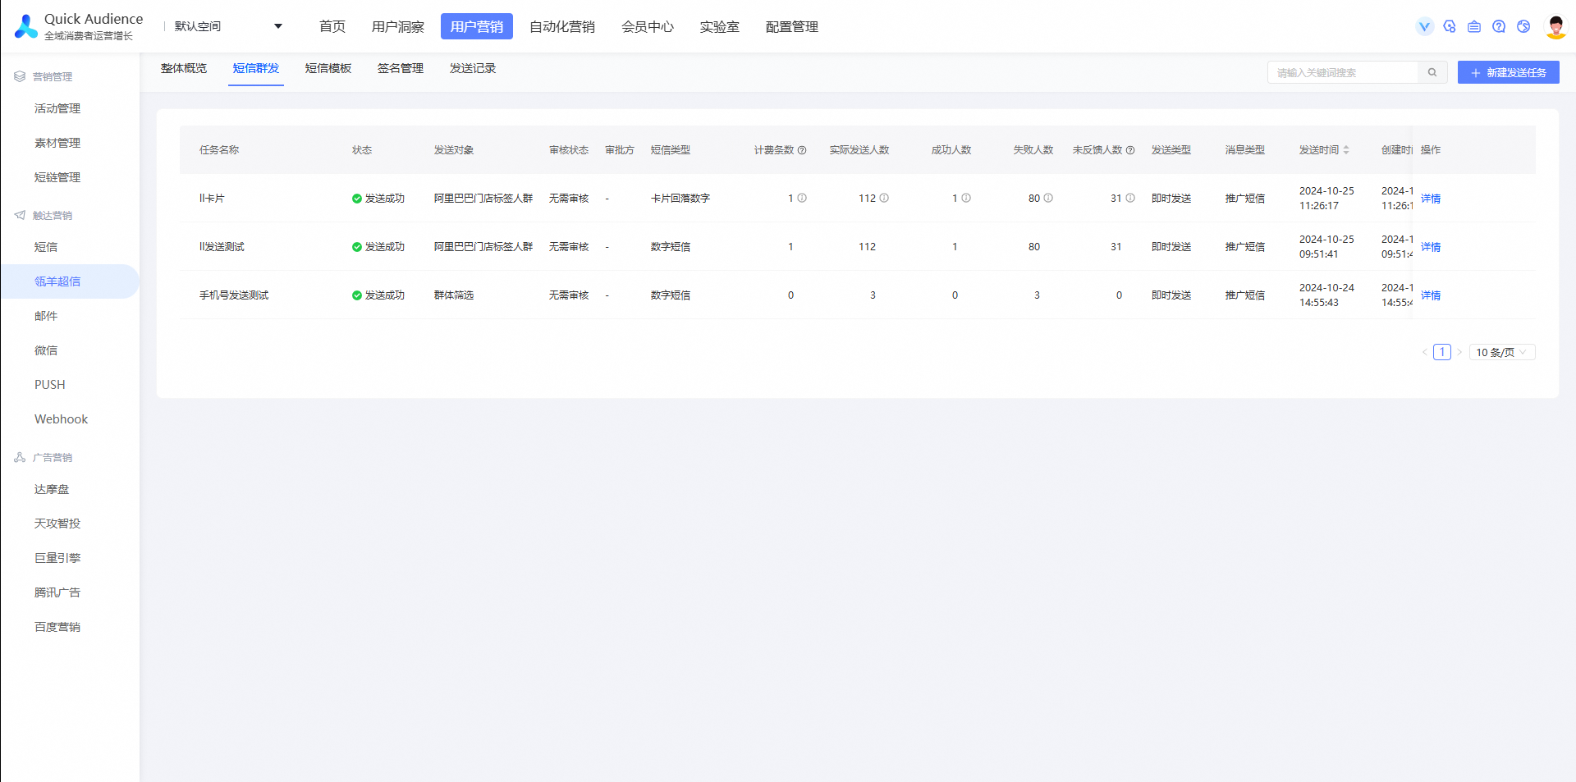Click info icon beside 31 in ll卡片 row
The width and height of the screenshot is (1576, 782).
point(1130,198)
